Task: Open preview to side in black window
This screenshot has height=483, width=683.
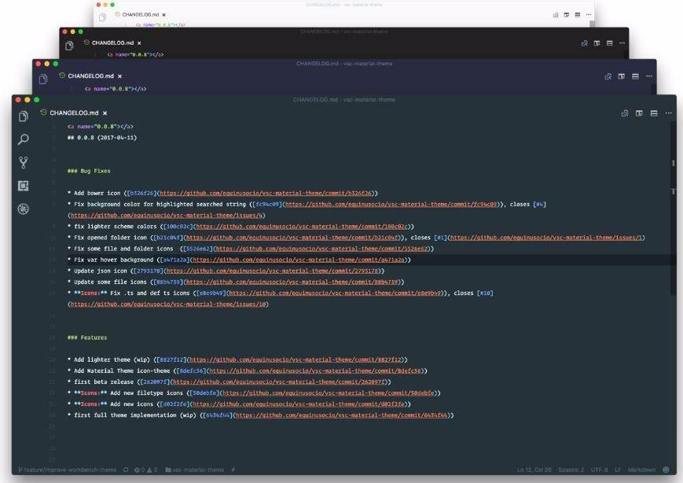Action: [x=585, y=43]
